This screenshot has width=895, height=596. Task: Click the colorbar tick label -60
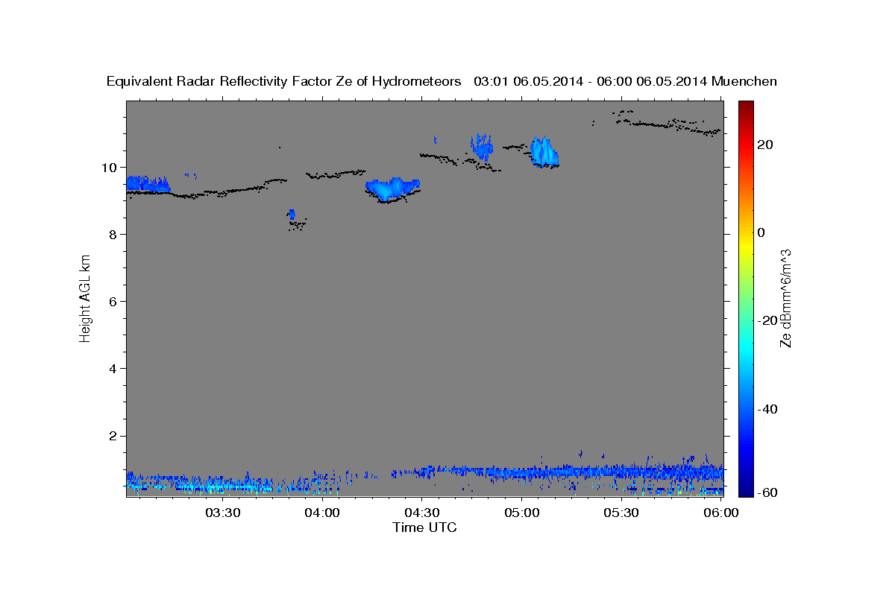click(767, 492)
